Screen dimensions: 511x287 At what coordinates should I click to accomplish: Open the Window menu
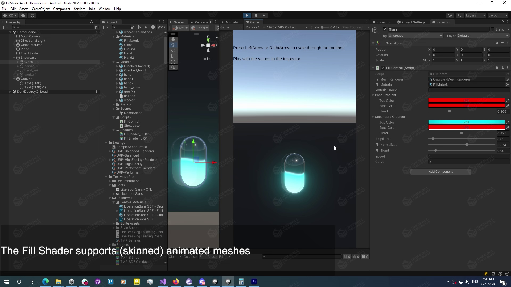104,9
